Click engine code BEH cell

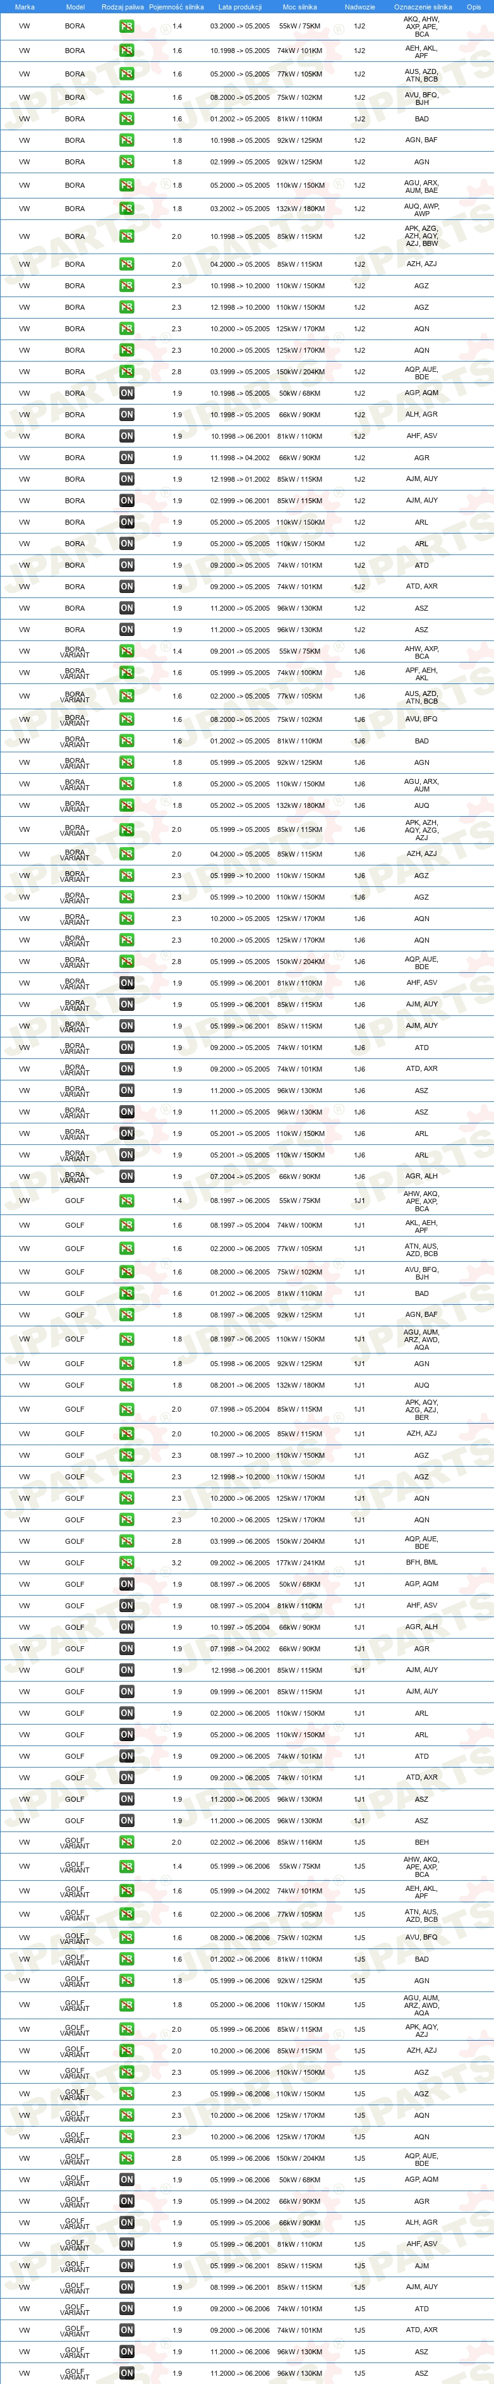(422, 1843)
